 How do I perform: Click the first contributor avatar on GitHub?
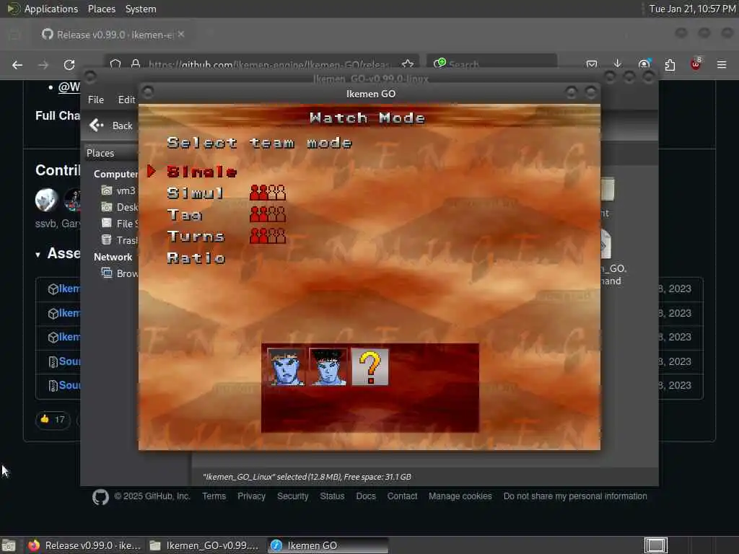(47, 200)
